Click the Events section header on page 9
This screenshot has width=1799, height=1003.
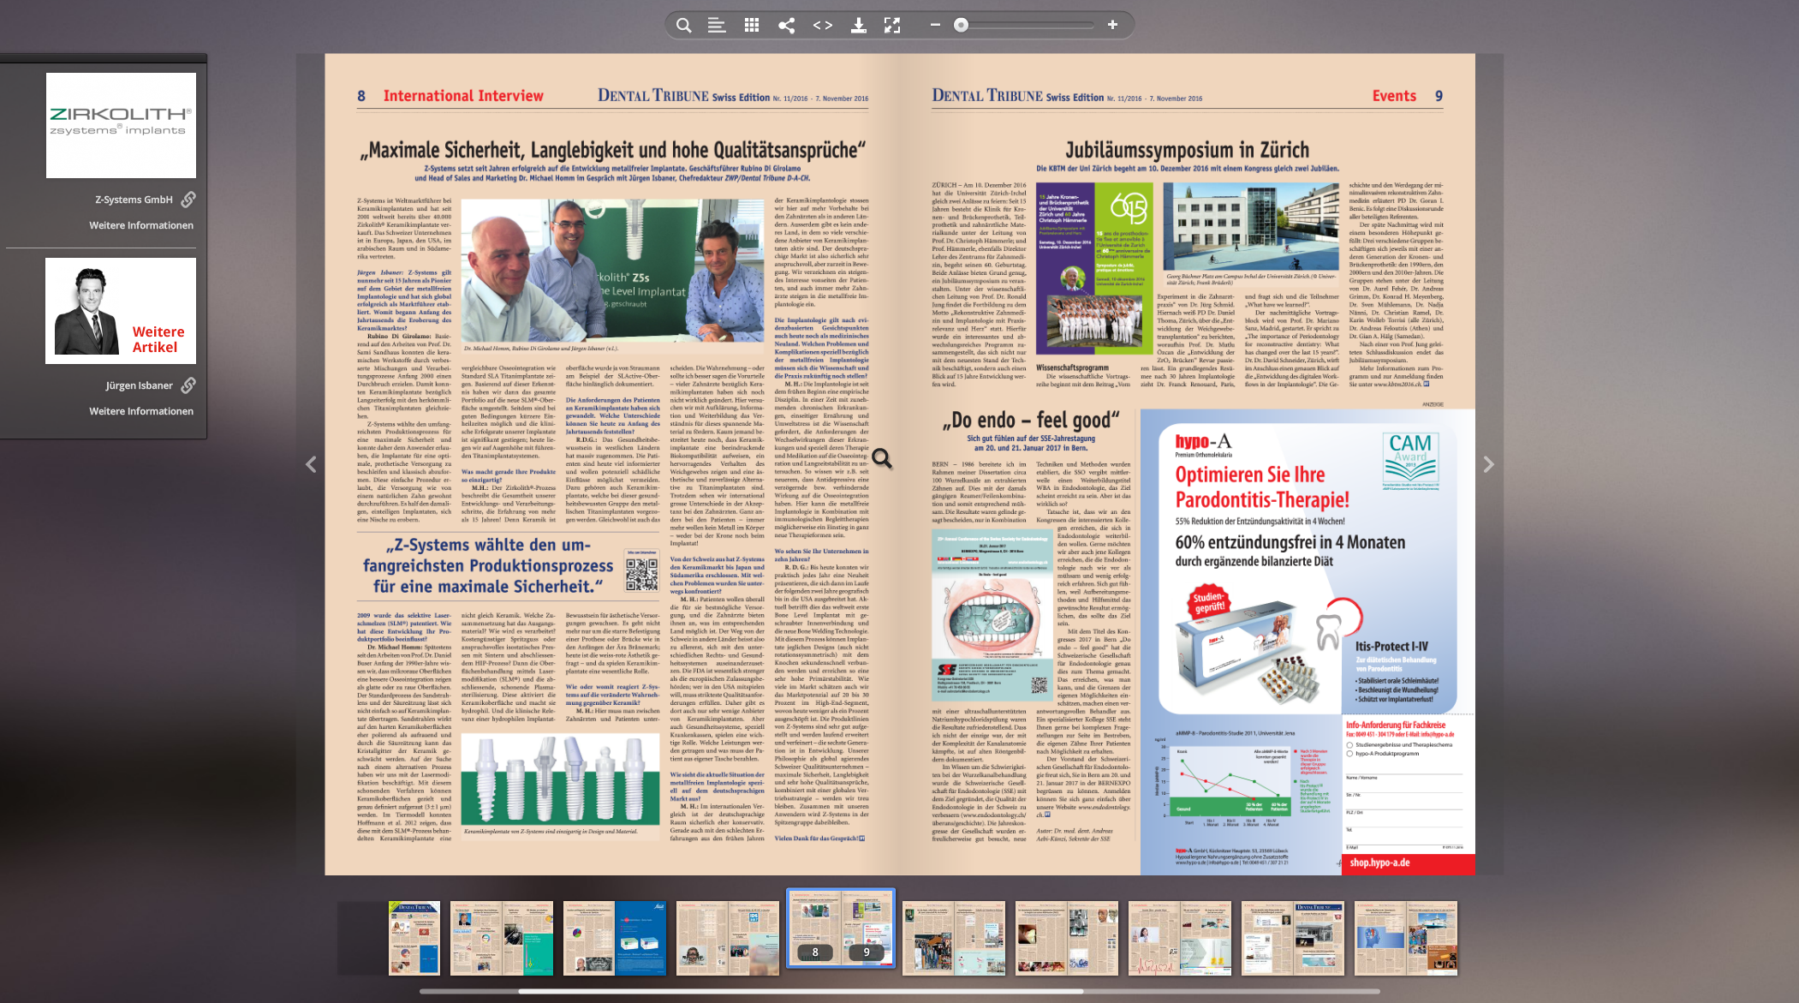(x=1394, y=96)
